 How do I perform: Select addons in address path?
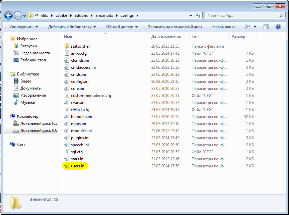pos(81,15)
